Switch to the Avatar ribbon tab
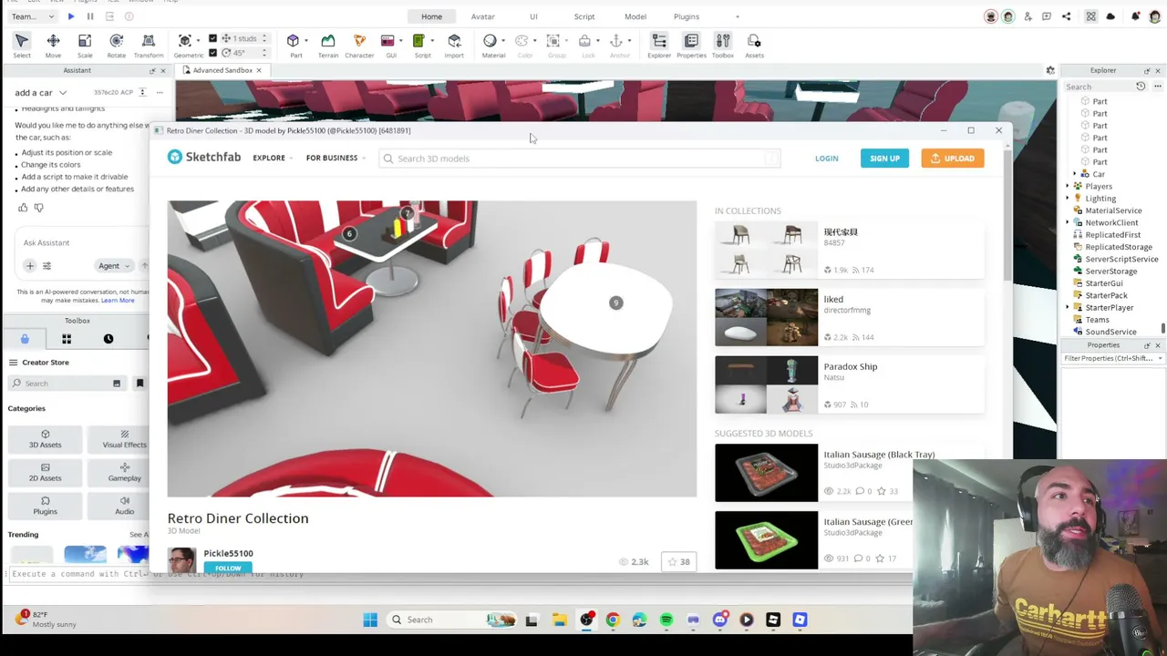The height and width of the screenshot is (656, 1167). coord(482,16)
